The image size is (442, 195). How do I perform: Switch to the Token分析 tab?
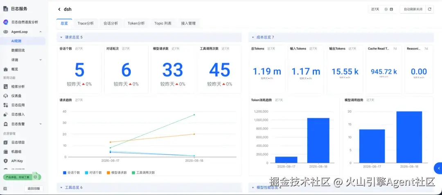tap(136, 23)
